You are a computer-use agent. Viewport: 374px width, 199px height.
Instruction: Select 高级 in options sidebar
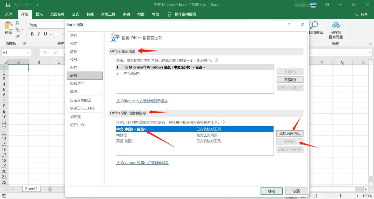coord(85,92)
